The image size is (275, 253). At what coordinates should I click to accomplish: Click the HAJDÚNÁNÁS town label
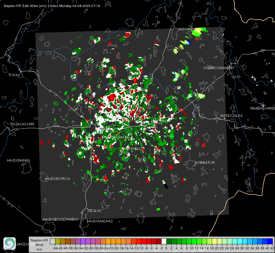tap(19, 161)
